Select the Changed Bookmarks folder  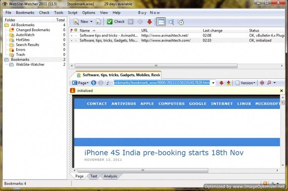pyautogui.click(x=33, y=30)
